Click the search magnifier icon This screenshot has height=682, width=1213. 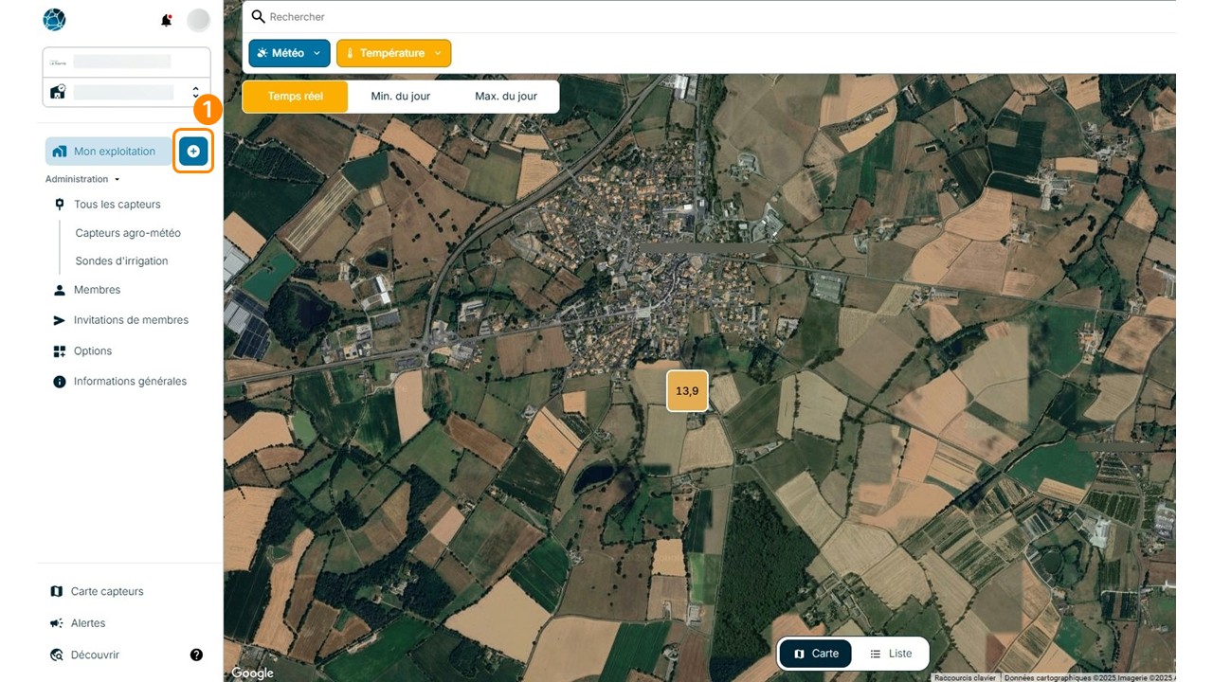[258, 17]
